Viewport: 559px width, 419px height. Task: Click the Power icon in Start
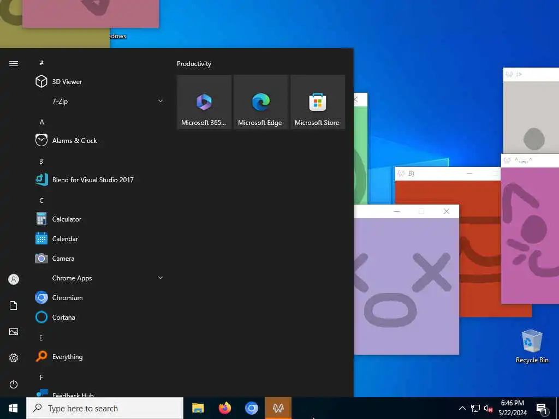tap(14, 384)
